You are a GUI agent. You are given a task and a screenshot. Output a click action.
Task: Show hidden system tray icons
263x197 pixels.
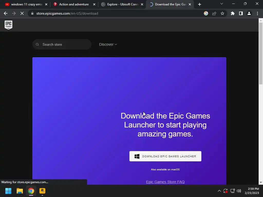[x=219, y=191]
